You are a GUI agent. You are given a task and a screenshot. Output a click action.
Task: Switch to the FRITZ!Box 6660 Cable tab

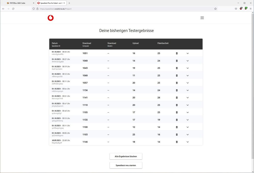point(19,3)
